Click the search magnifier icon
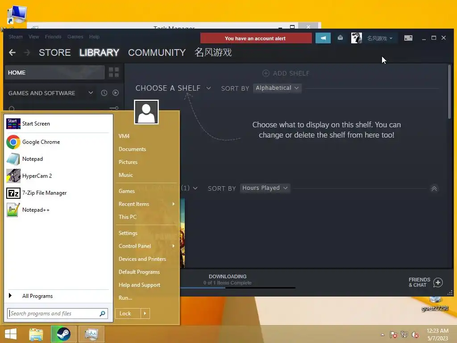Viewport: 457px width, 343px height. click(102, 314)
